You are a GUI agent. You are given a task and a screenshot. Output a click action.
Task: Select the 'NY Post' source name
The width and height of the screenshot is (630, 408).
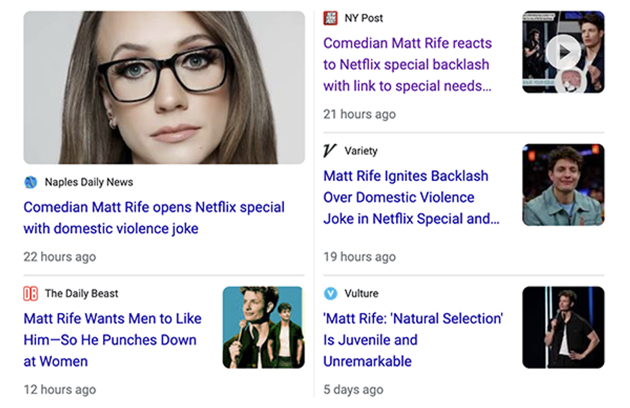tap(364, 18)
